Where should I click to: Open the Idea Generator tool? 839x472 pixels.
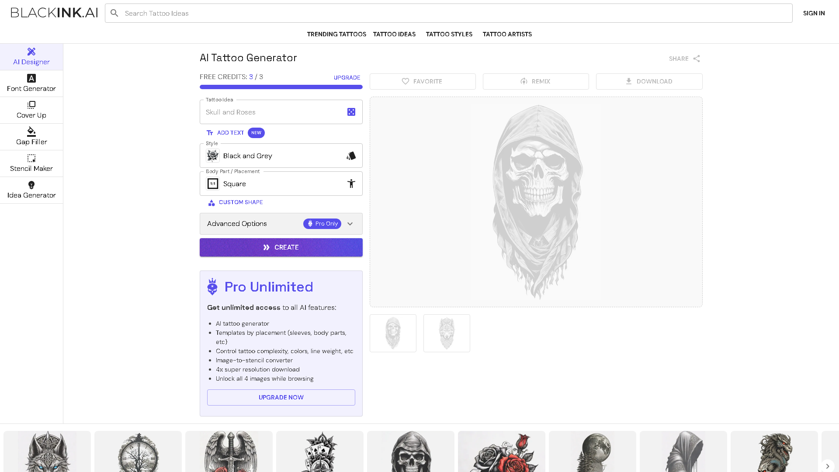[31, 190]
